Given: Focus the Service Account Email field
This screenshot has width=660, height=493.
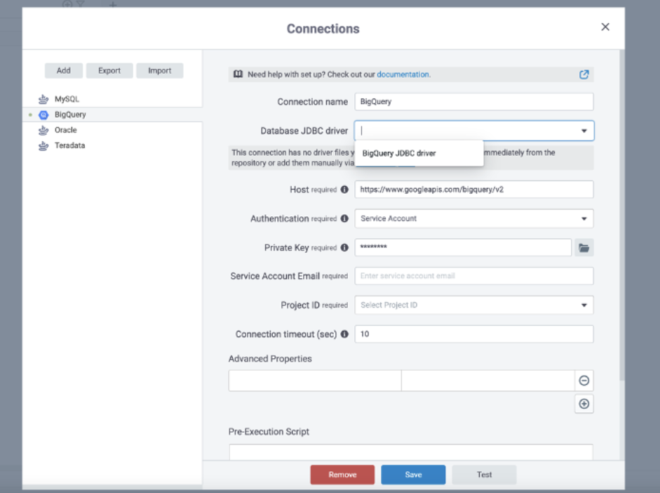Looking at the screenshot, I should tap(474, 276).
